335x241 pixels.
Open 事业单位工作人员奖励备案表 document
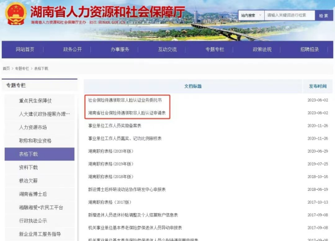click(114, 126)
